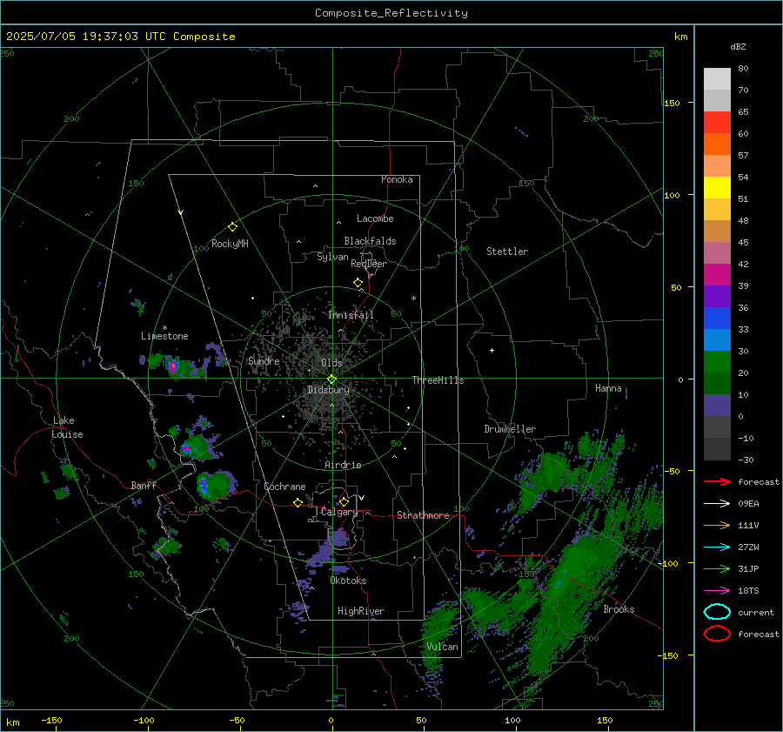
Task: Click the Cochrane label
Action: (x=284, y=487)
